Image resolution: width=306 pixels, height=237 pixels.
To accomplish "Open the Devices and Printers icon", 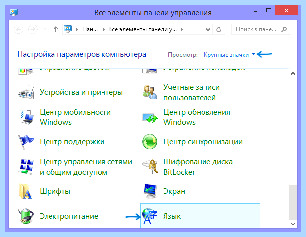I will pos(26,92).
